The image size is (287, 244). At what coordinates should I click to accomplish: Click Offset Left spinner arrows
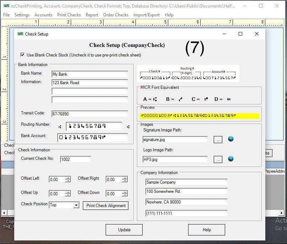pos(68,180)
